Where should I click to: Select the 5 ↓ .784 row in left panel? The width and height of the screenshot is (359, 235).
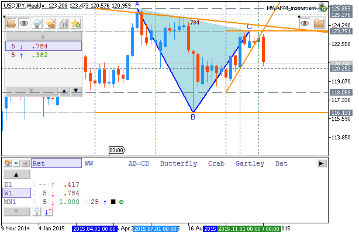point(43,46)
